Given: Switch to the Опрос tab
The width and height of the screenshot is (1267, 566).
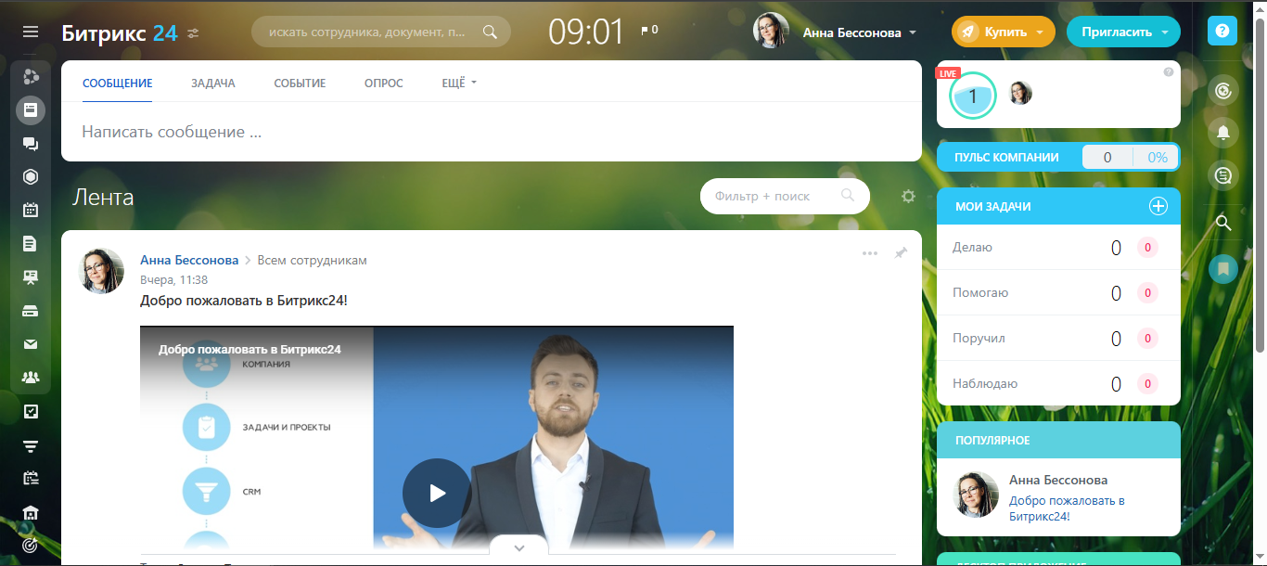Looking at the screenshot, I should (384, 83).
